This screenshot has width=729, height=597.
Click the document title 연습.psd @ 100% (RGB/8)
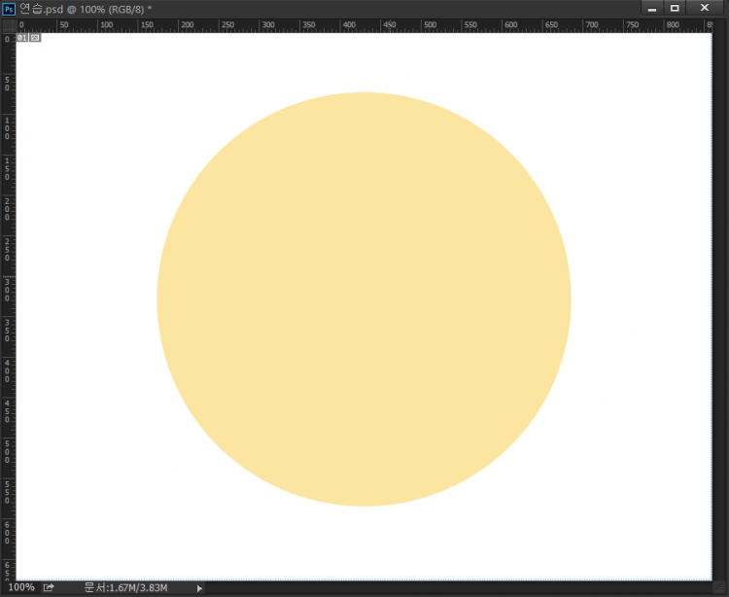(x=86, y=9)
